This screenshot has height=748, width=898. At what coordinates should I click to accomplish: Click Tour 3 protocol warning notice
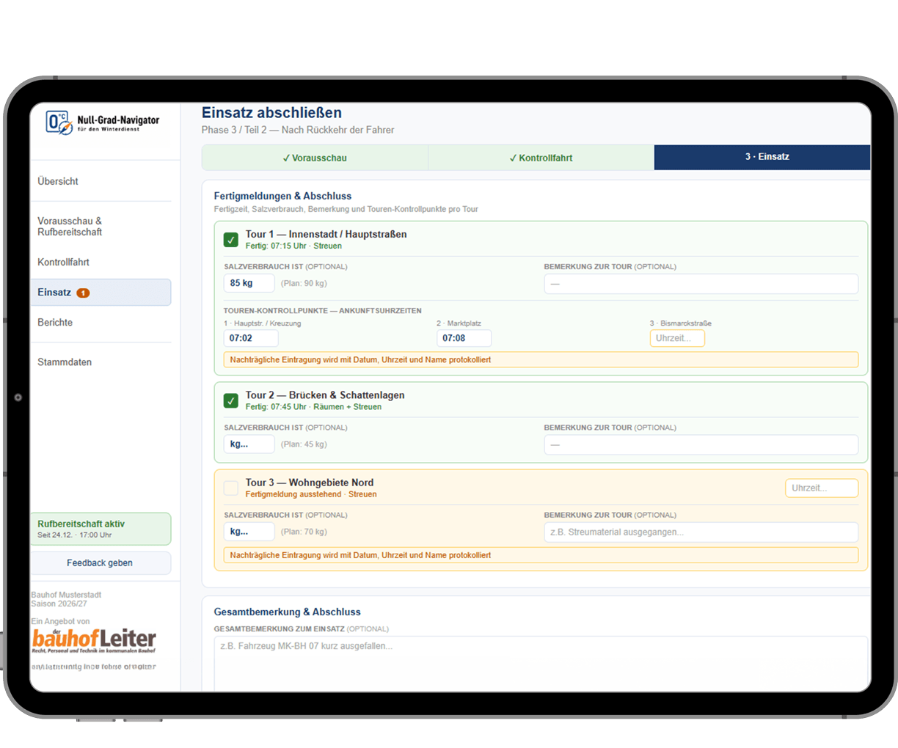pos(541,555)
